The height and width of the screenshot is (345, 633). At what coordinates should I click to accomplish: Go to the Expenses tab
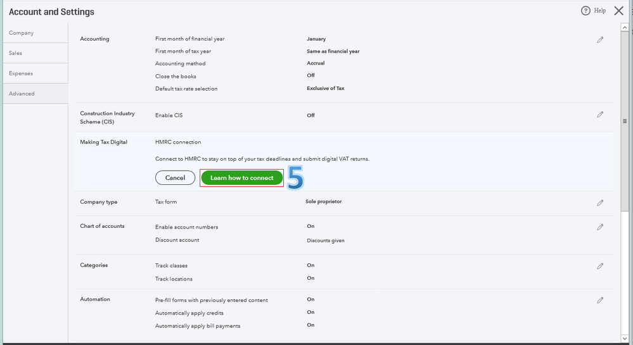tap(21, 73)
